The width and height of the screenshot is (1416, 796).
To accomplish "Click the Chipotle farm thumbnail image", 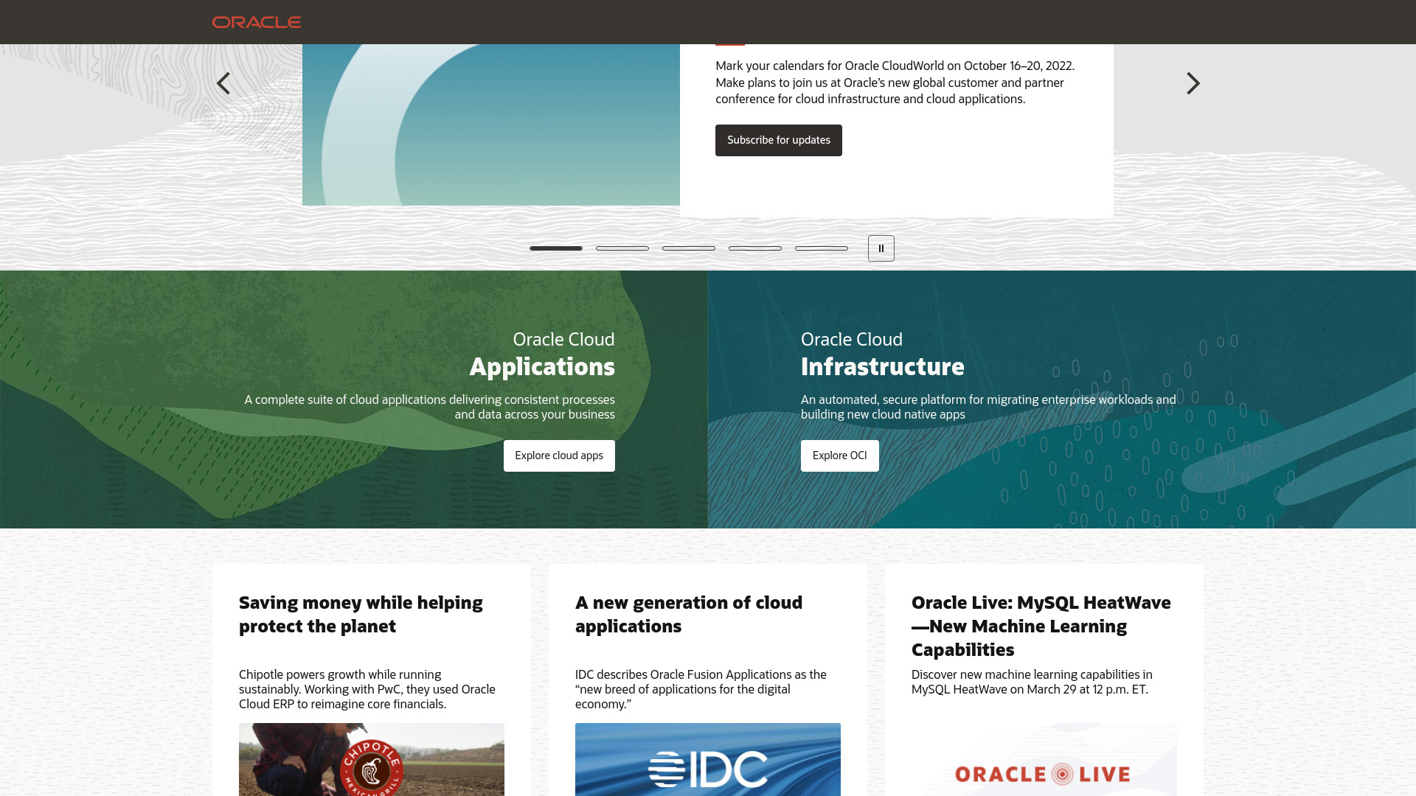I will (372, 759).
